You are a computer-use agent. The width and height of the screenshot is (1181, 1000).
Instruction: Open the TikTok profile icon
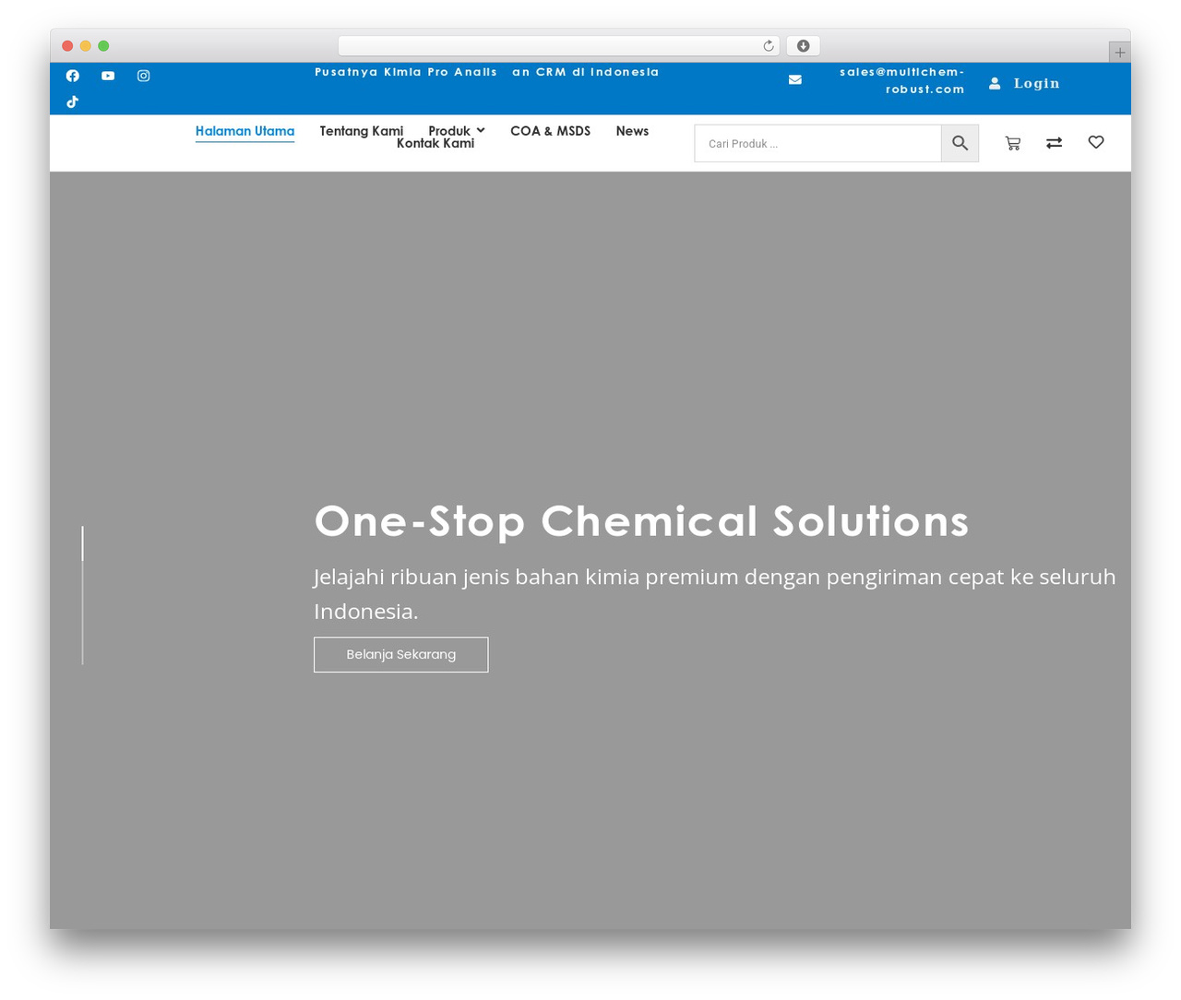pyautogui.click(x=73, y=101)
